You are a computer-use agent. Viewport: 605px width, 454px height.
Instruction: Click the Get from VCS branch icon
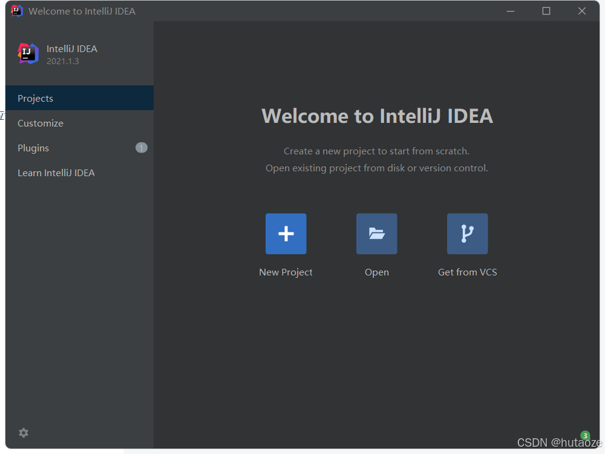(x=467, y=234)
